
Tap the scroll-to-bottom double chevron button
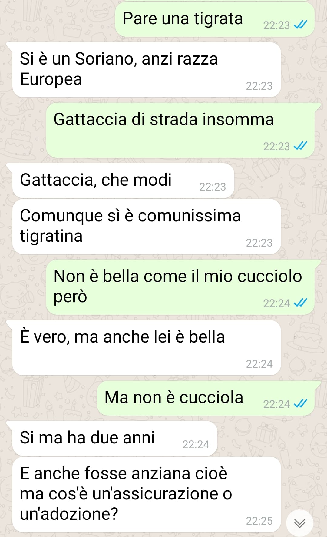(299, 523)
